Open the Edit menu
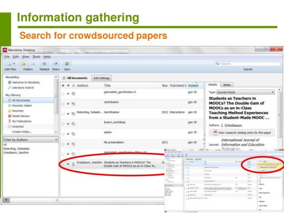 click(16, 57)
